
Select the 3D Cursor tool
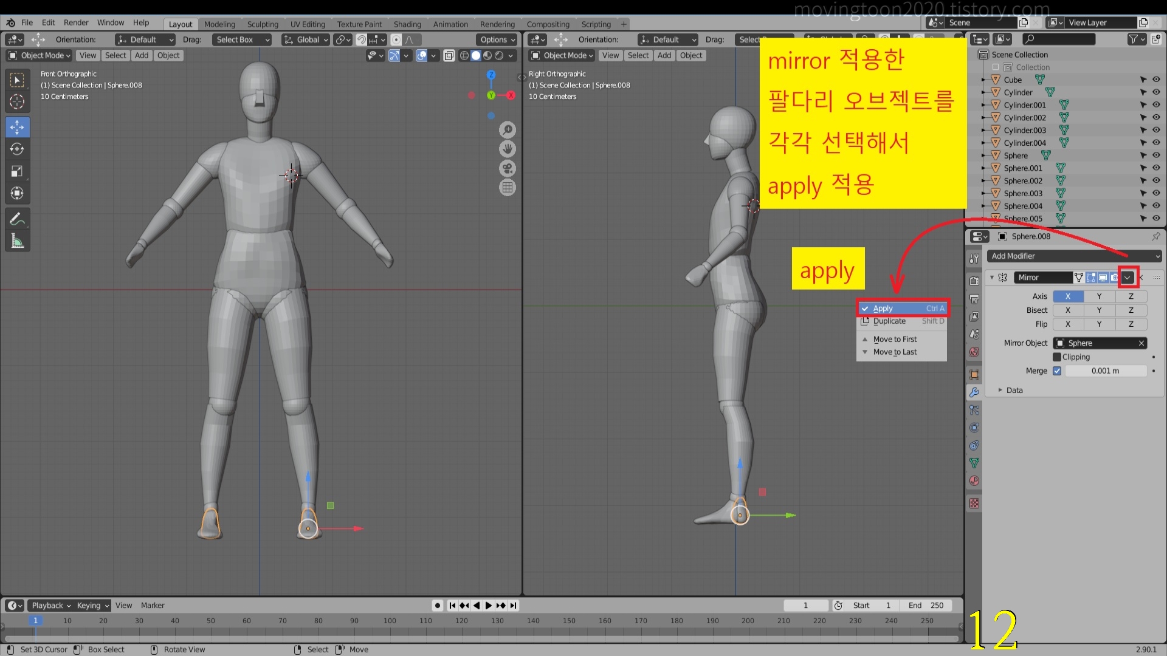[17, 102]
